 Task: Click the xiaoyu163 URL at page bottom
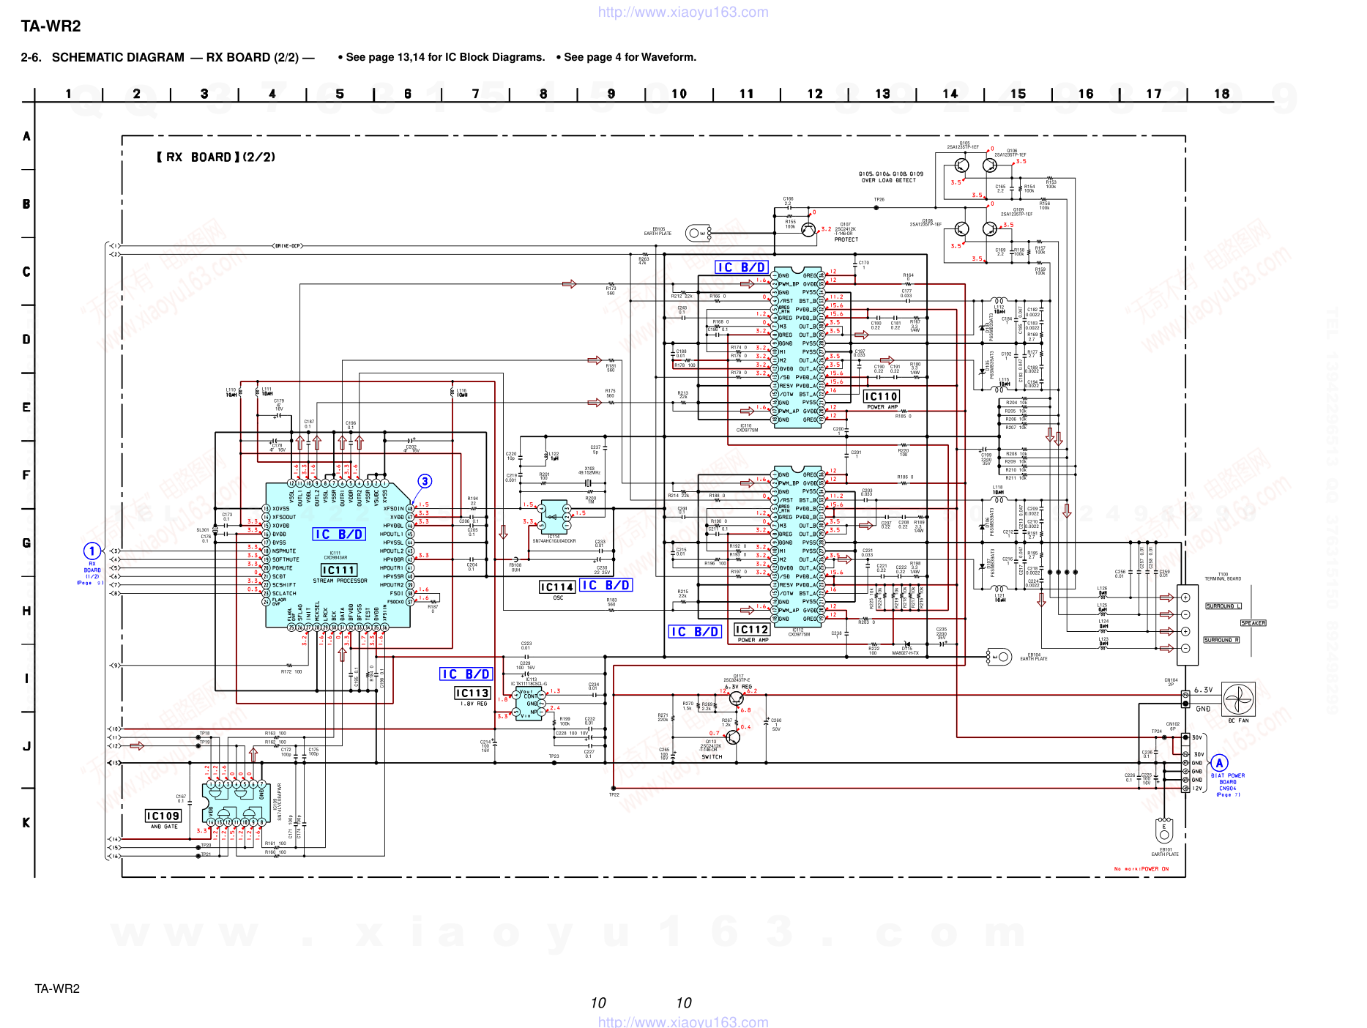click(x=682, y=1021)
